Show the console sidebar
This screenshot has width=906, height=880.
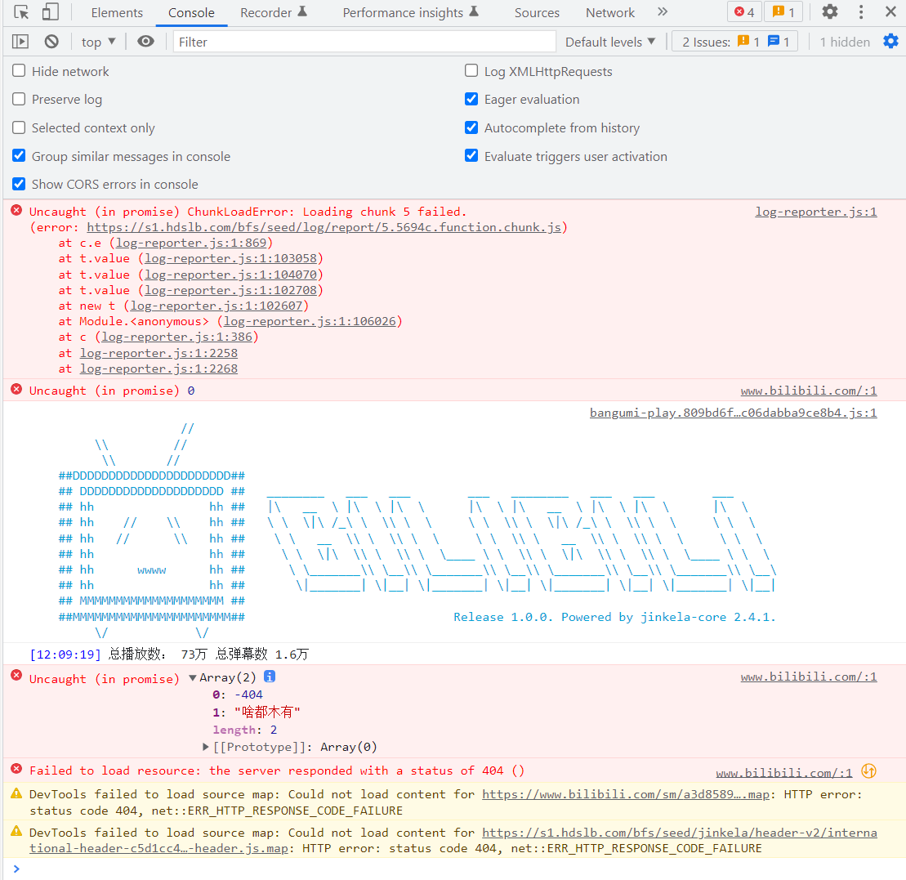[20, 42]
